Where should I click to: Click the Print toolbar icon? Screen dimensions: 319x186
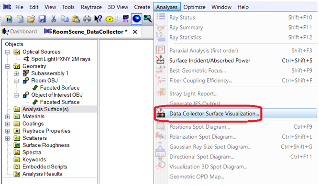87,19
